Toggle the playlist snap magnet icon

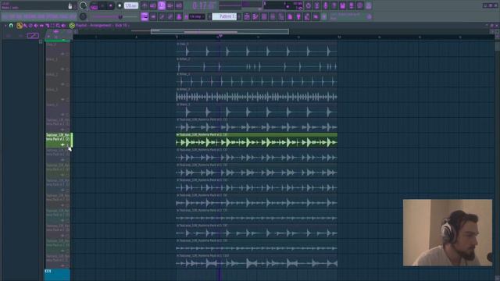coord(11,26)
